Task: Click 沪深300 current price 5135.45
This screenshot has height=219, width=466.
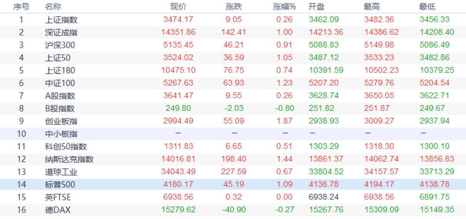Action: coord(178,45)
